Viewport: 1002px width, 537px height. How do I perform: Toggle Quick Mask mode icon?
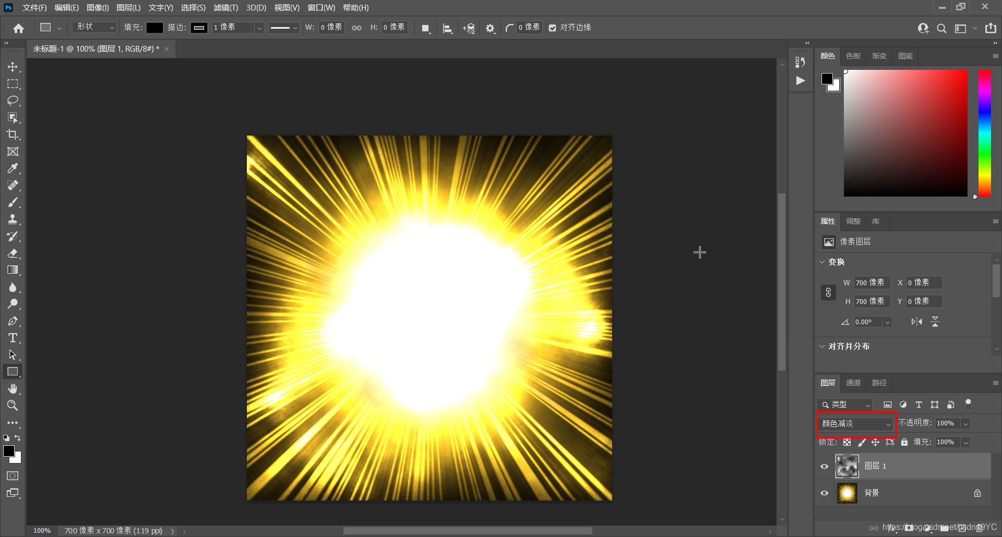13,476
